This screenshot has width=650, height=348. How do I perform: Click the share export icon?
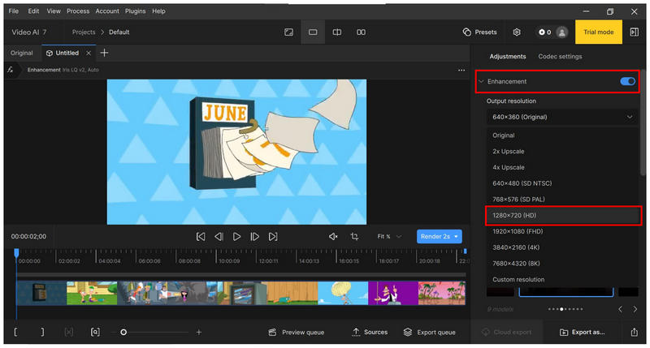point(635,333)
